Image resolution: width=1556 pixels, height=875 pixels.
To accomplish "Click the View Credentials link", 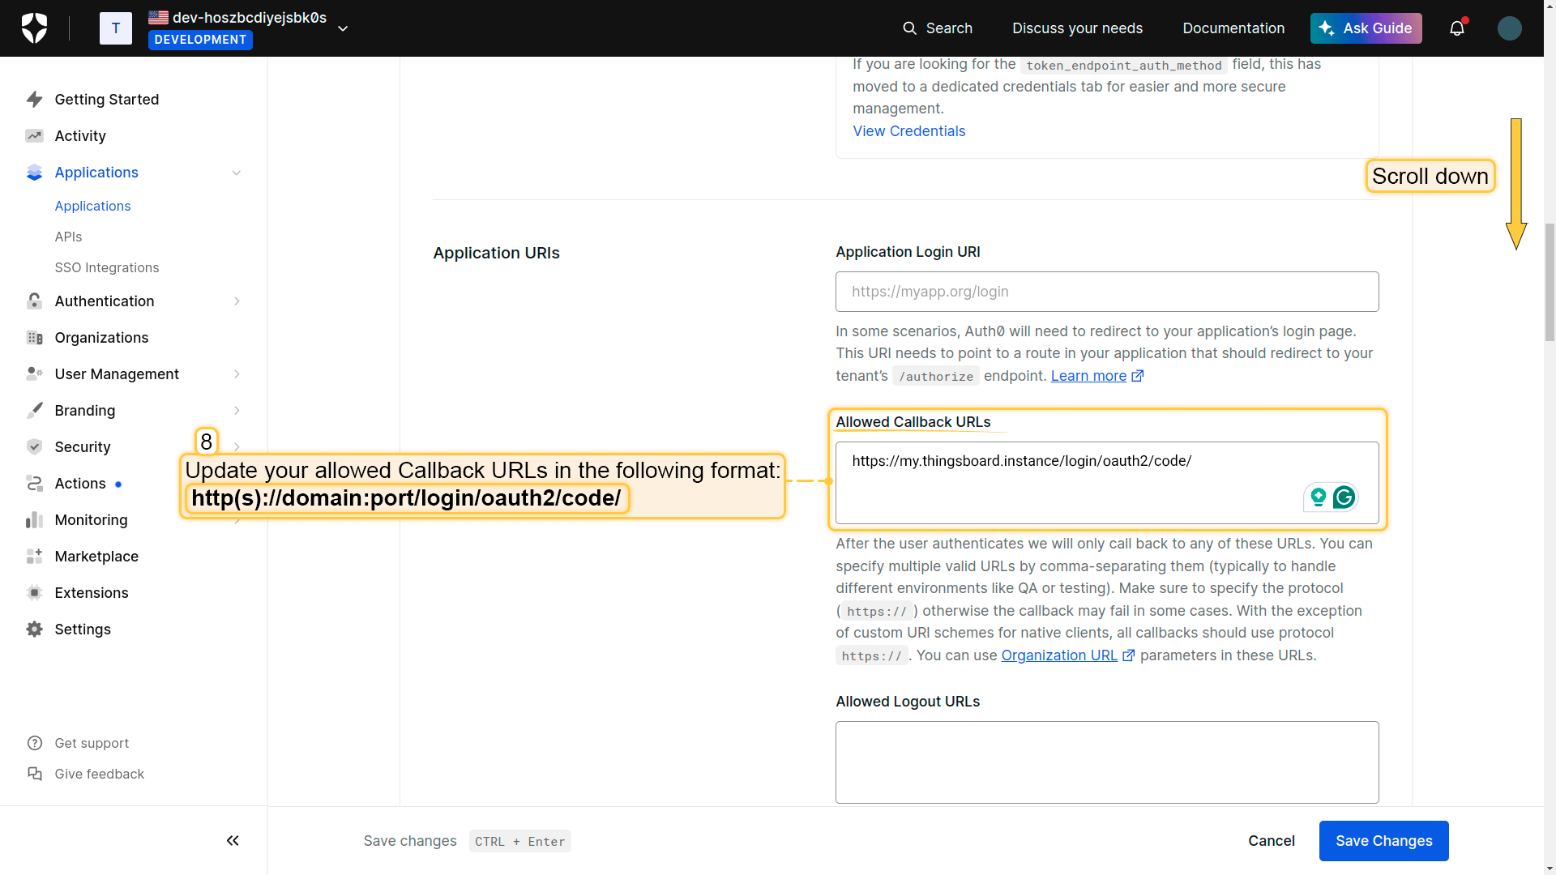I will 908,131.
